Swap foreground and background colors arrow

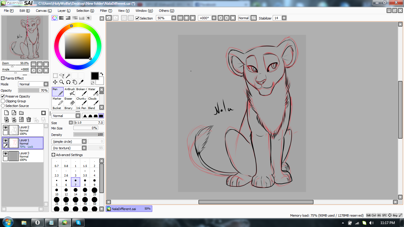tap(101, 74)
